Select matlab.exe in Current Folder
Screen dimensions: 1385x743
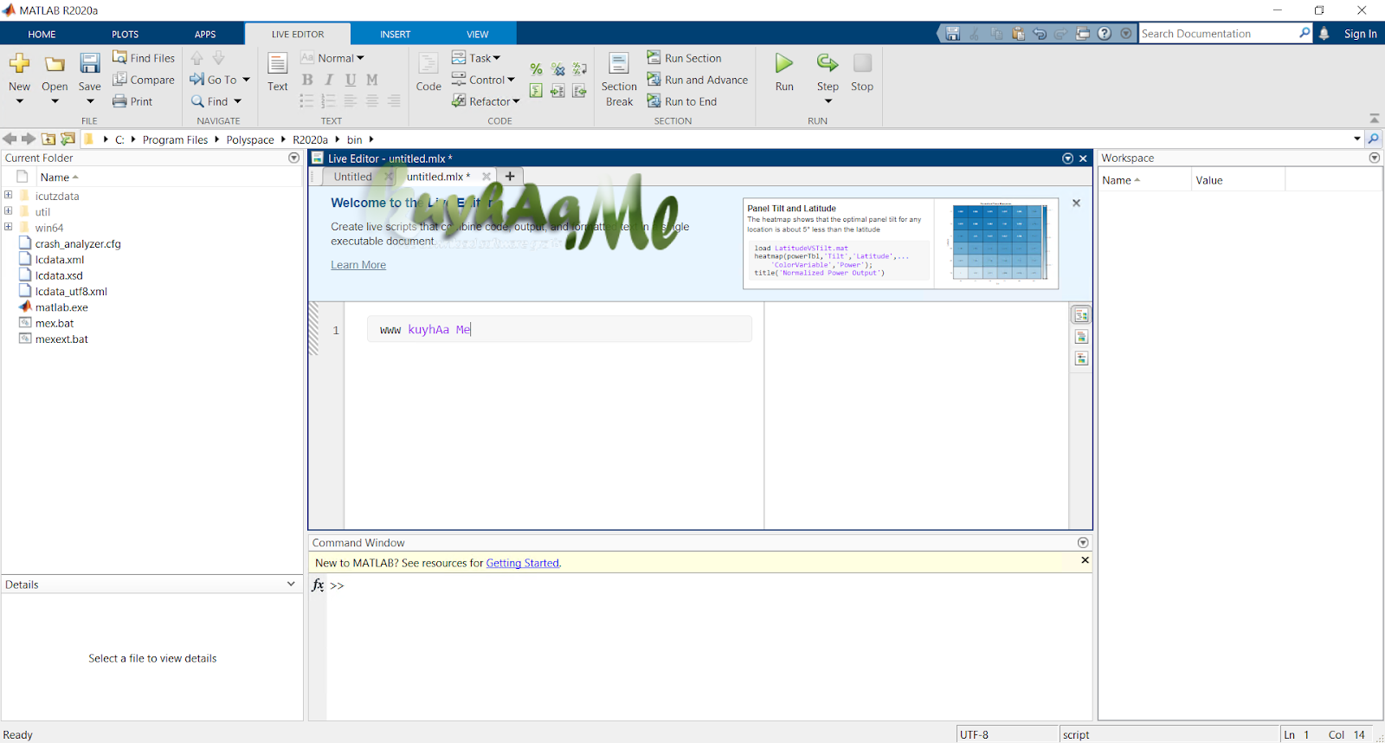pos(61,307)
